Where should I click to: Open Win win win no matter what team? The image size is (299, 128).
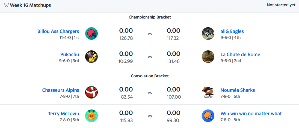coord(251,114)
